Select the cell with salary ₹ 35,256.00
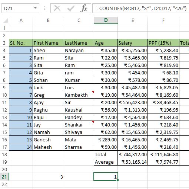 tap(133, 50)
